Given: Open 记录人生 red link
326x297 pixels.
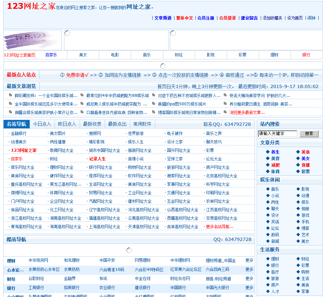Looking at the screenshot, I should pos(97,159).
